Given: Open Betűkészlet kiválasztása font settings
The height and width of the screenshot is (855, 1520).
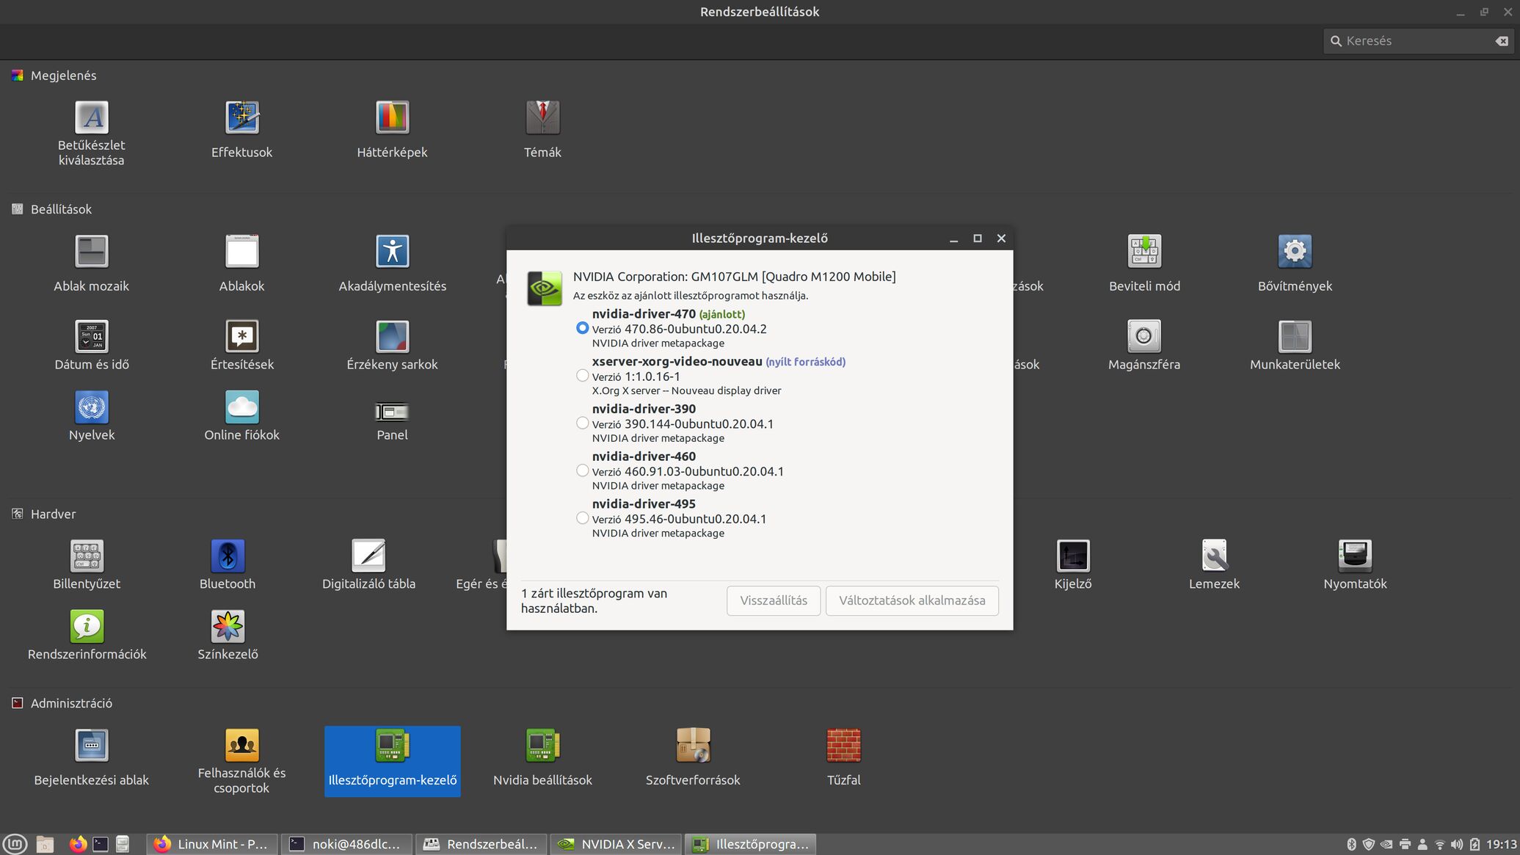Looking at the screenshot, I should (92, 134).
